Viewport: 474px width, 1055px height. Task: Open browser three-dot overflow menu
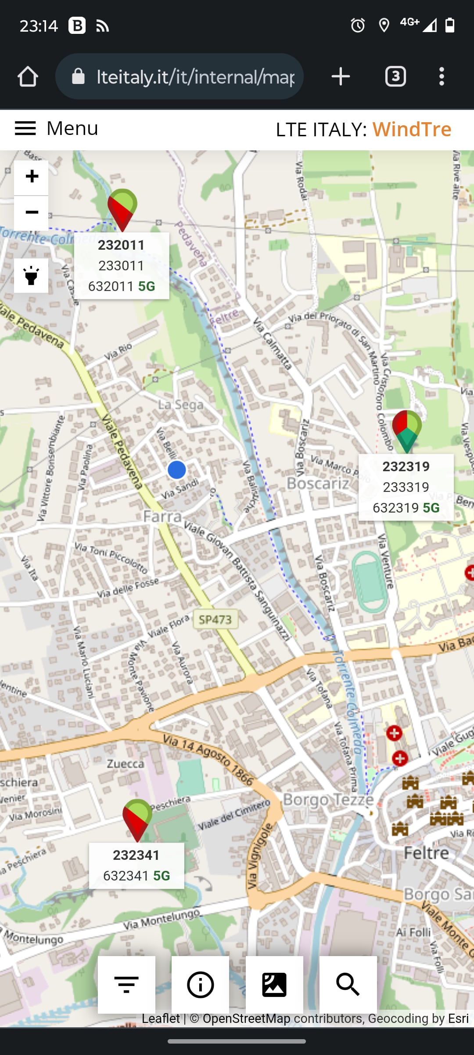[442, 76]
